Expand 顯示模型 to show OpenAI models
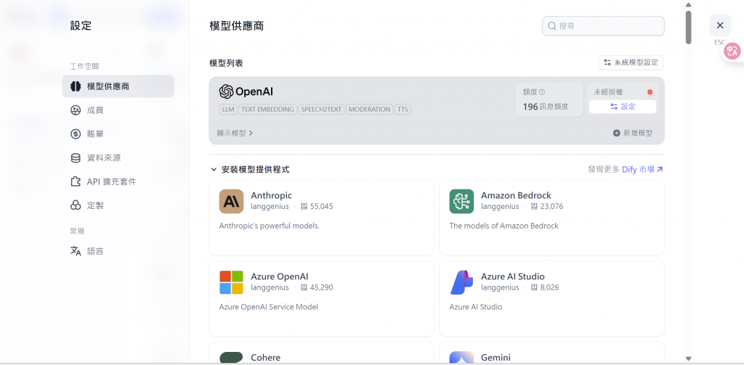The height and width of the screenshot is (365, 744). click(235, 134)
